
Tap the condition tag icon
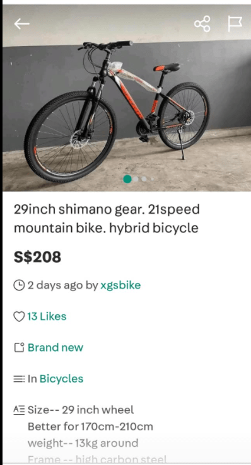[19, 348]
